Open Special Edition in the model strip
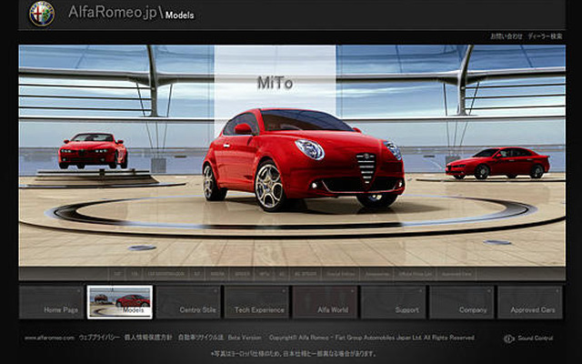The height and width of the screenshot is (364, 582). 341,274
